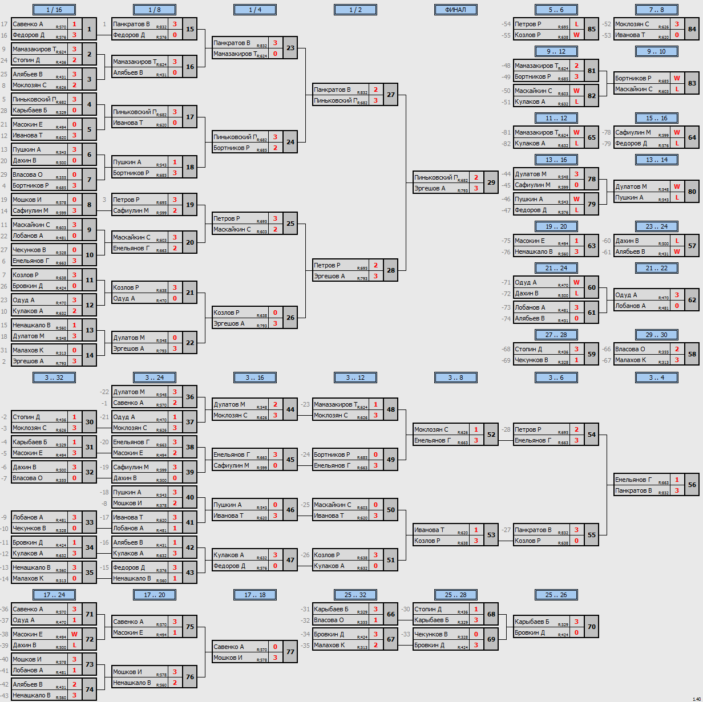Screen dimensions: 703x702
Task: Click Моклозян С in match 84
Action: 632,24
